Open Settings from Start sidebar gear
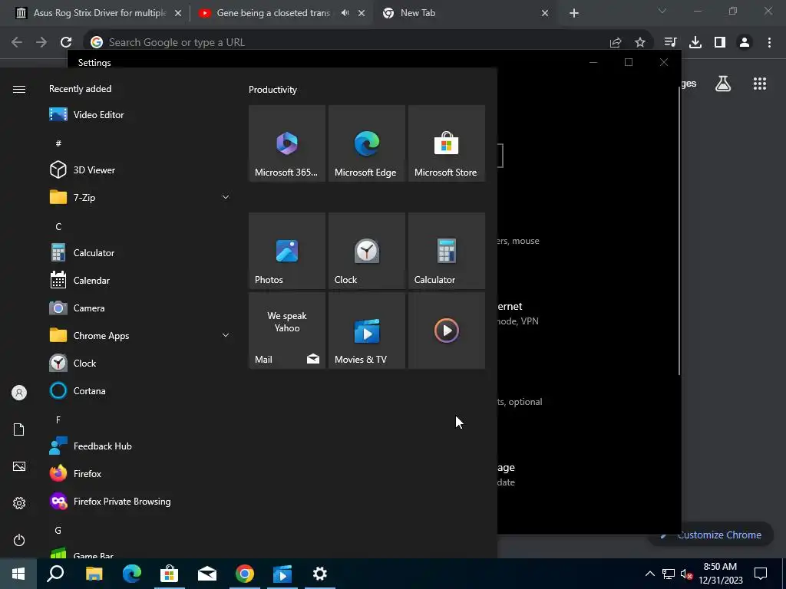786x589 pixels. click(19, 503)
